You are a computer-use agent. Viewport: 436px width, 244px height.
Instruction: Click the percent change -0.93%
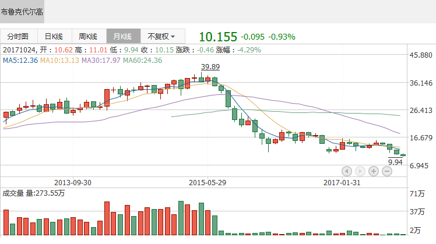(x=282, y=37)
